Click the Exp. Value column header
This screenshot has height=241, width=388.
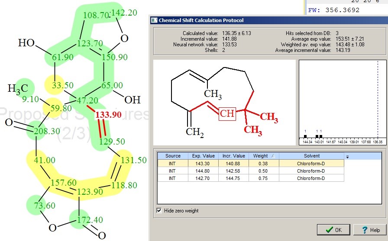tap(204, 156)
